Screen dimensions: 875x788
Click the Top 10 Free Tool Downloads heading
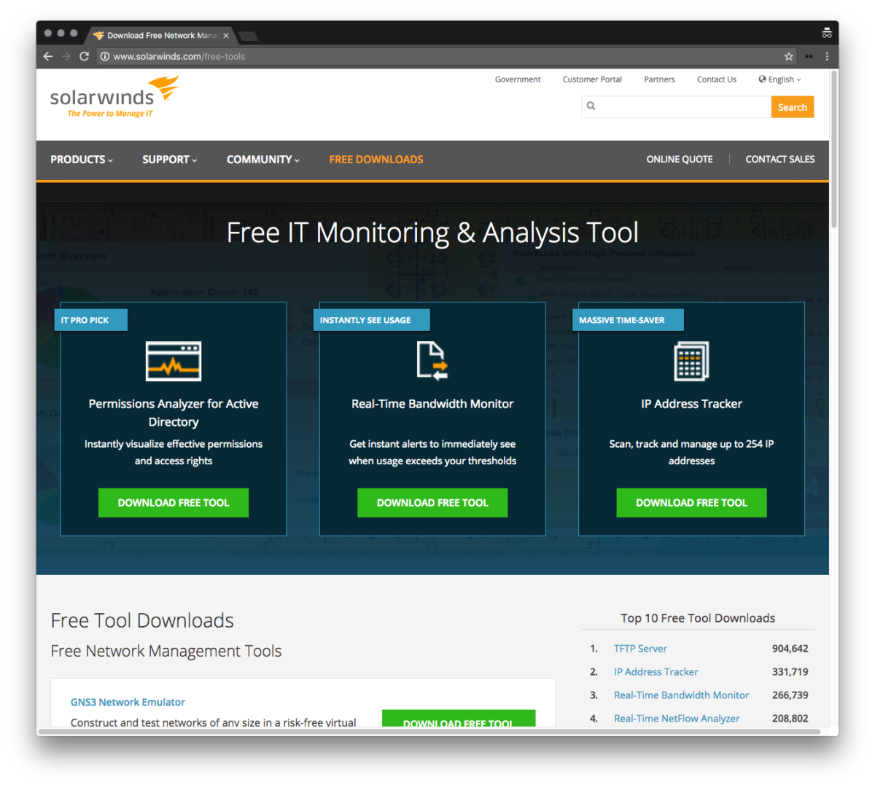click(x=698, y=618)
